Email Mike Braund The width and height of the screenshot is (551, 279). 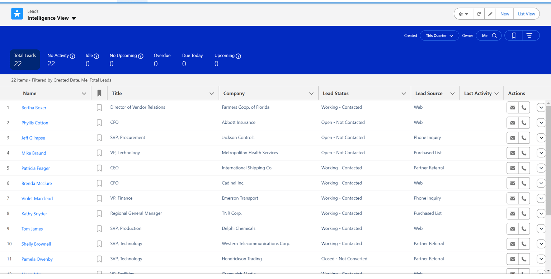(x=513, y=153)
